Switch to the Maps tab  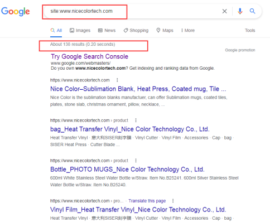[165, 30]
